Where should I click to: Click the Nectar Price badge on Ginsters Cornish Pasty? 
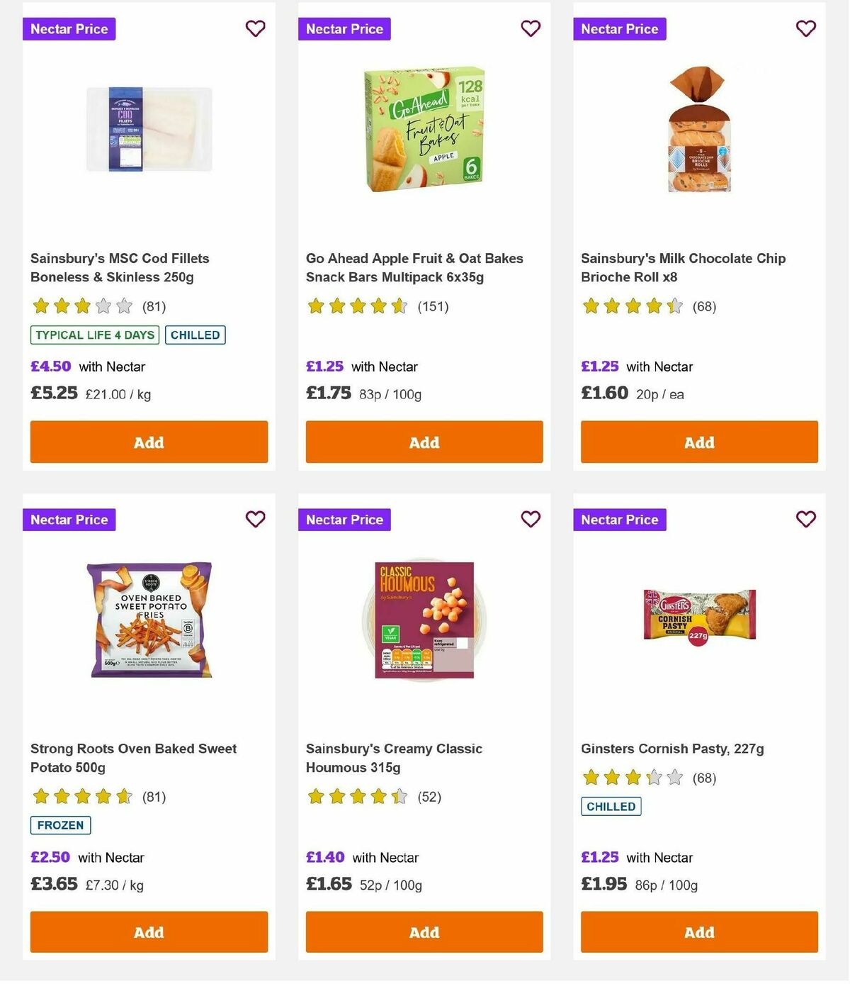point(620,520)
